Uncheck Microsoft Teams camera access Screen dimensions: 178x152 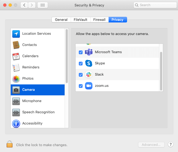81,52
